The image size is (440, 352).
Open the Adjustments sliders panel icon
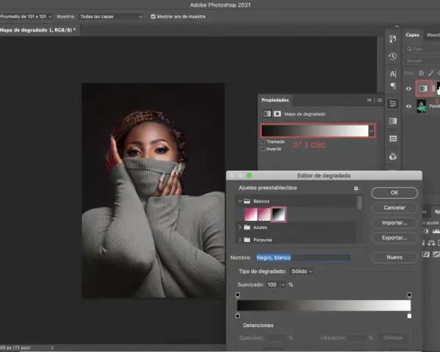point(393,104)
